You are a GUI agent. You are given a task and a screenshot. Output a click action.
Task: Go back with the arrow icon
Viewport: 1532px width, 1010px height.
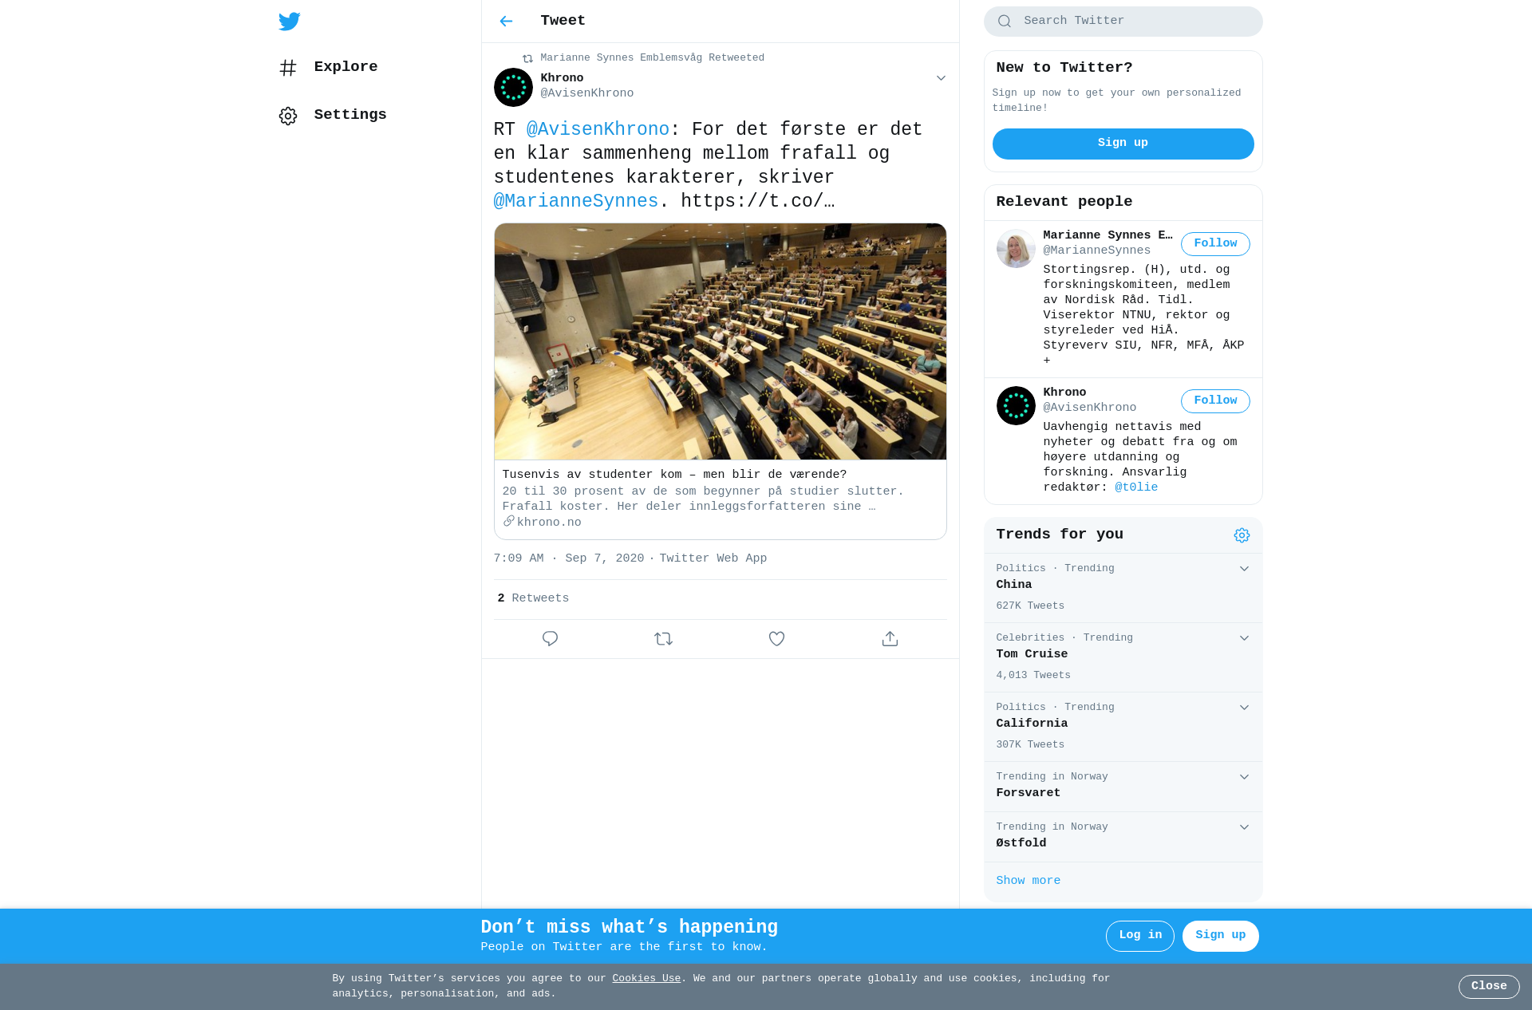(x=506, y=22)
